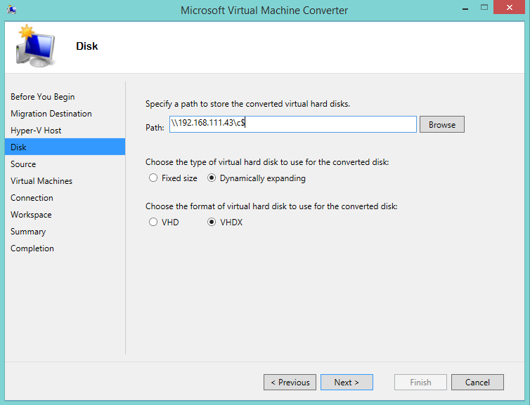Click the converter app icon in title bar
This screenshot has height=405, width=530.
point(11,10)
